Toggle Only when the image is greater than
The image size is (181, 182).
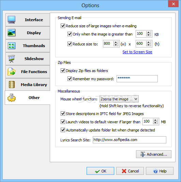[70, 34]
